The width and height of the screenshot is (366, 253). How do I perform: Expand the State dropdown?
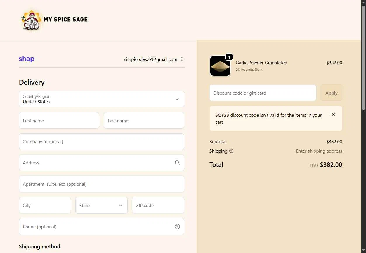pos(101,205)
